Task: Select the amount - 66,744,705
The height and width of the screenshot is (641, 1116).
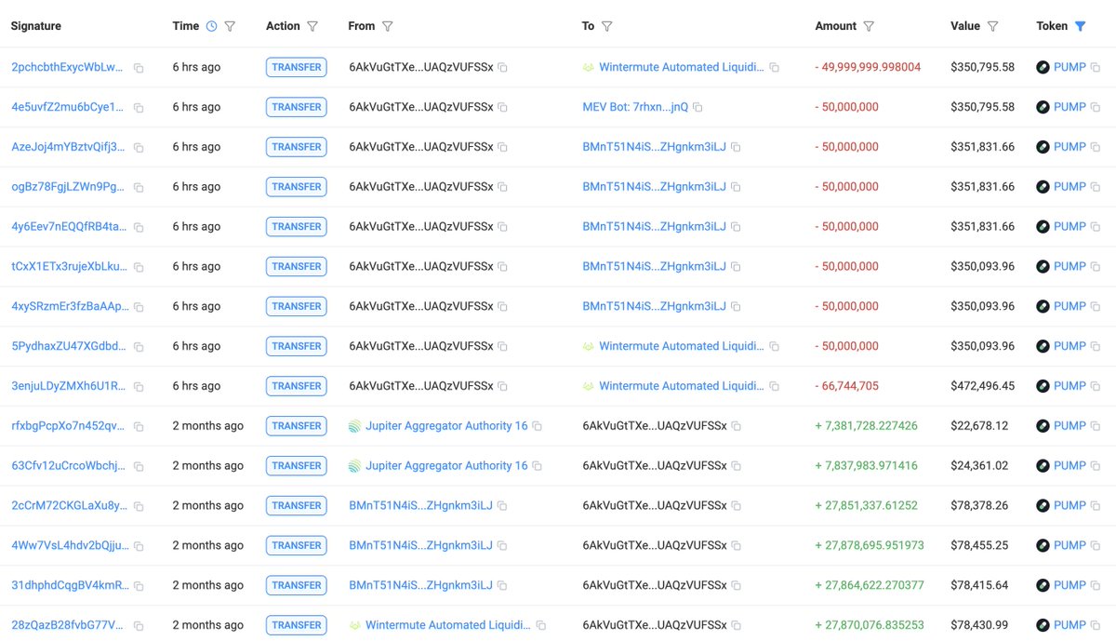Action: [846, 386]
